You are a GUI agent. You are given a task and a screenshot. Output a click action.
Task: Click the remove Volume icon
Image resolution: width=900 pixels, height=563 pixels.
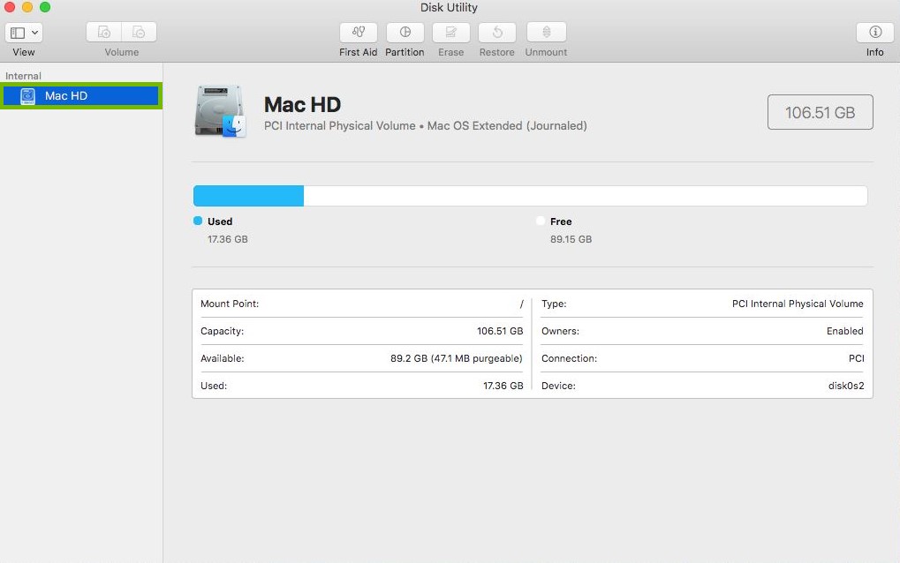(138, 31)
